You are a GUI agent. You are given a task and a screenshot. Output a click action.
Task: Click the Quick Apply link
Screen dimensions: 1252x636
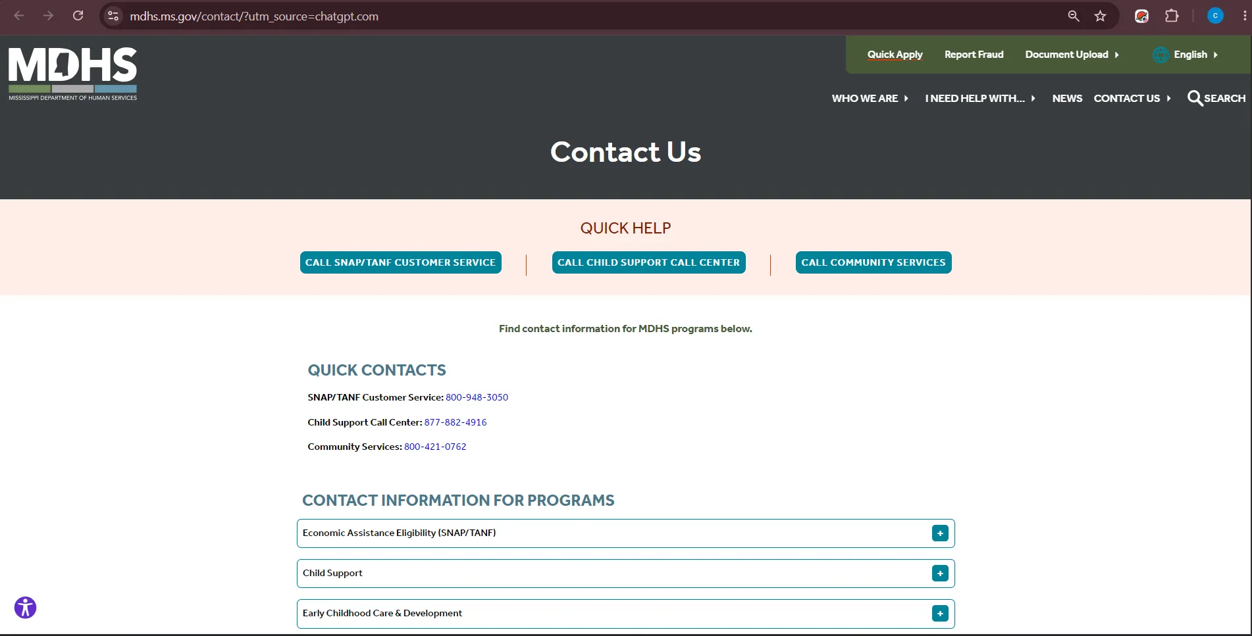(x=895, y=55)
